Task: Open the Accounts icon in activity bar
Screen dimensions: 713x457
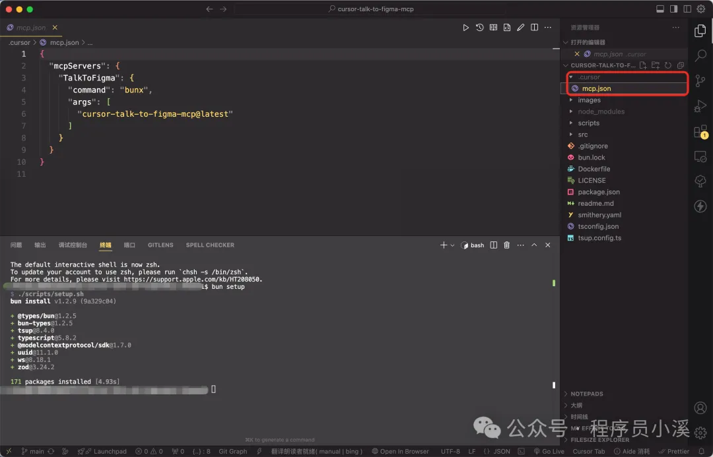Action: click(700, 408)
